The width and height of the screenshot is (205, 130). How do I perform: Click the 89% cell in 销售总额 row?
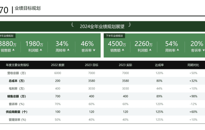tap(159, 96)
